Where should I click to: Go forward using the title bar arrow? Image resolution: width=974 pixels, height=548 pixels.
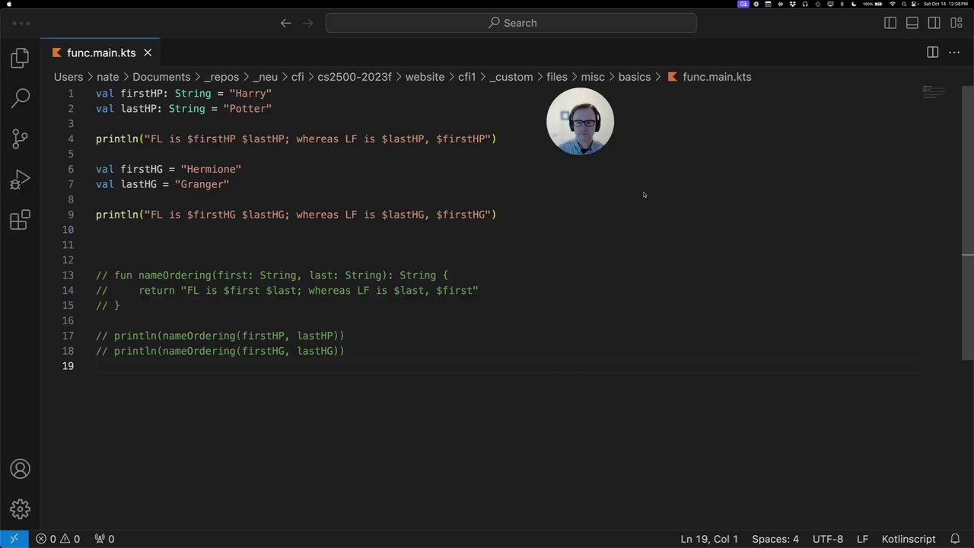[x=308, y=23]
